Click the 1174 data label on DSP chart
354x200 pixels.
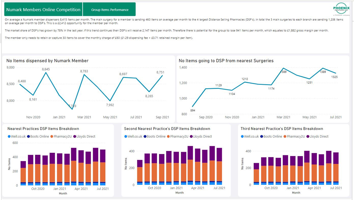pos(272,89)
